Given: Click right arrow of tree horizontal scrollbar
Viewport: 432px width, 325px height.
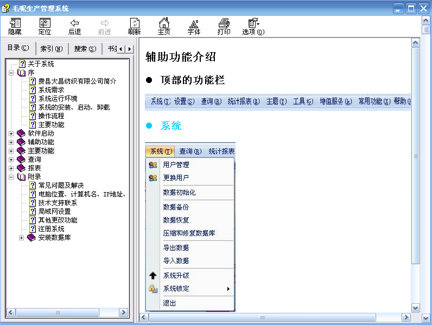Looking at the screenshot, I should click(123, 313).
